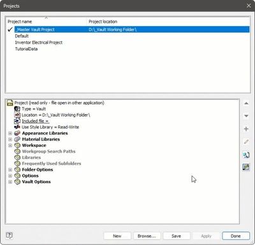Viewport: 255px width, 245px height.
Task: Select the _Master Vault Project entry
Action: (x=35, y=29)
